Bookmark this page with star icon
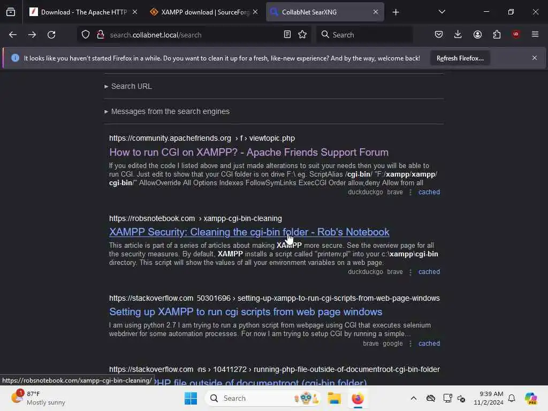 (302, 35)
